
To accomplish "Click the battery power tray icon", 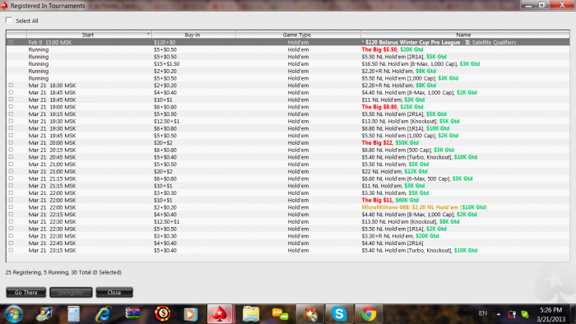I will [x=512, y=314].
